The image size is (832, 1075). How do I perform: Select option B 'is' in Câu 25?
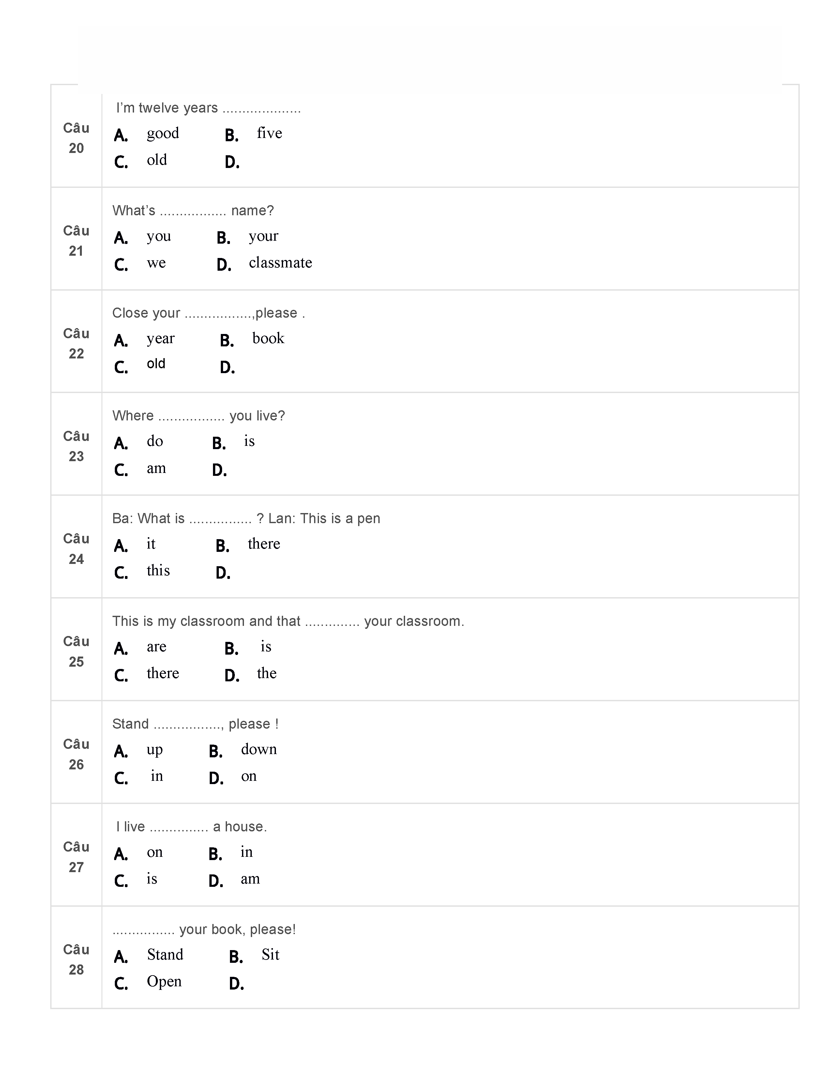point(266,647)
